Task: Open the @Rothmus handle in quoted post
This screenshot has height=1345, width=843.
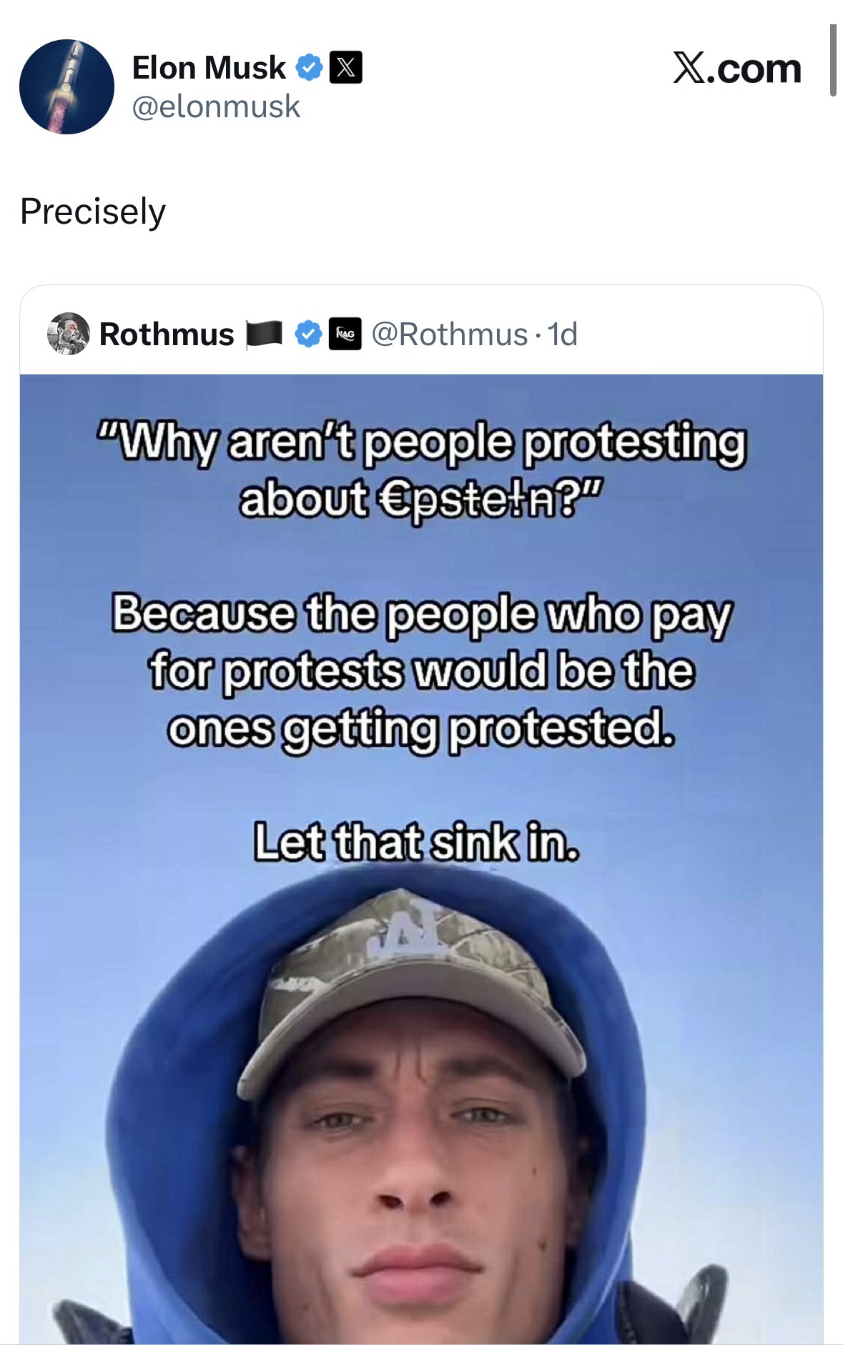Action: pyautogui.click(x=448, y=334)
